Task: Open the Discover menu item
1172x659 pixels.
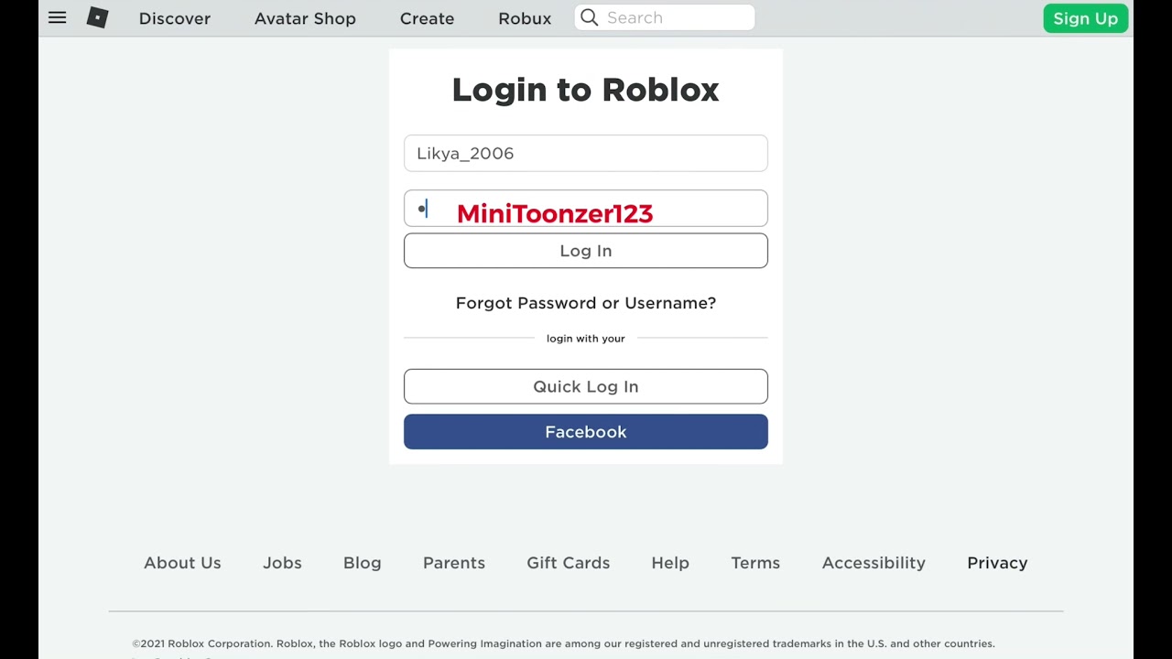Action: pyautogui.click(x=174, y=18)
